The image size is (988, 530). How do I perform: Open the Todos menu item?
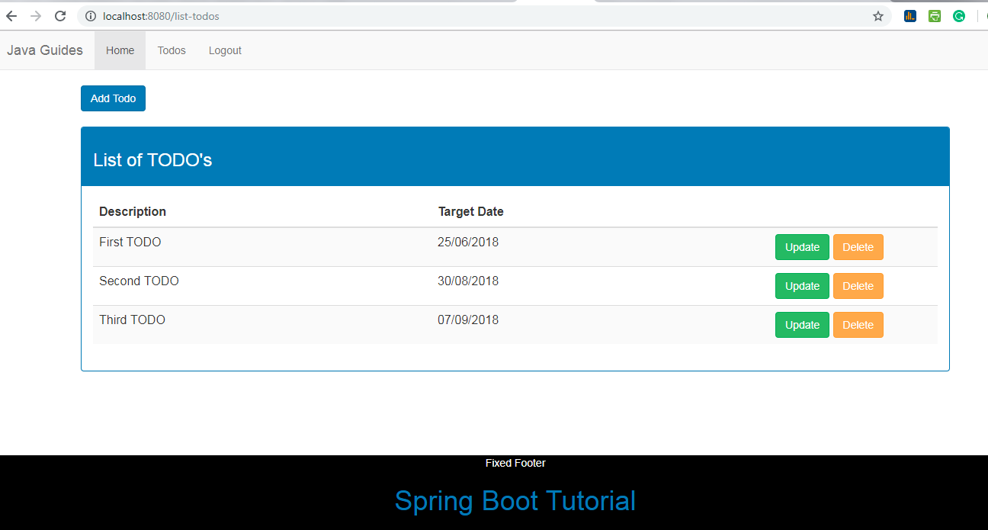(172, 50)
